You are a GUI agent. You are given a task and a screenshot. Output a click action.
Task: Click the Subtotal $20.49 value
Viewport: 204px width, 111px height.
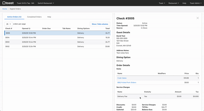point(134,109)
